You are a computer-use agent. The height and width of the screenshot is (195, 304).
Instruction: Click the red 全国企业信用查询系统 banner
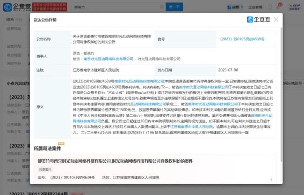(x=50, y=7)
